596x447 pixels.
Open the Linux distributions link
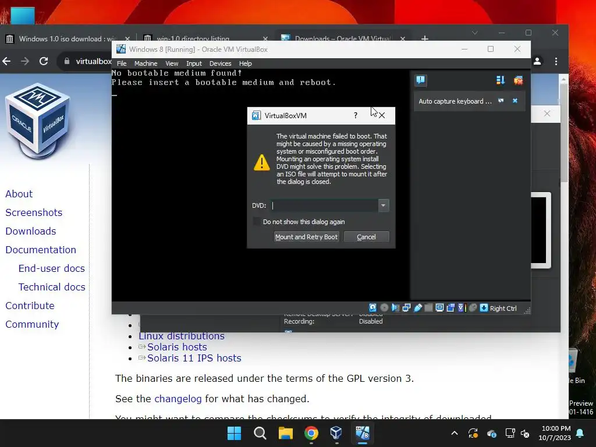click(182, 336)
